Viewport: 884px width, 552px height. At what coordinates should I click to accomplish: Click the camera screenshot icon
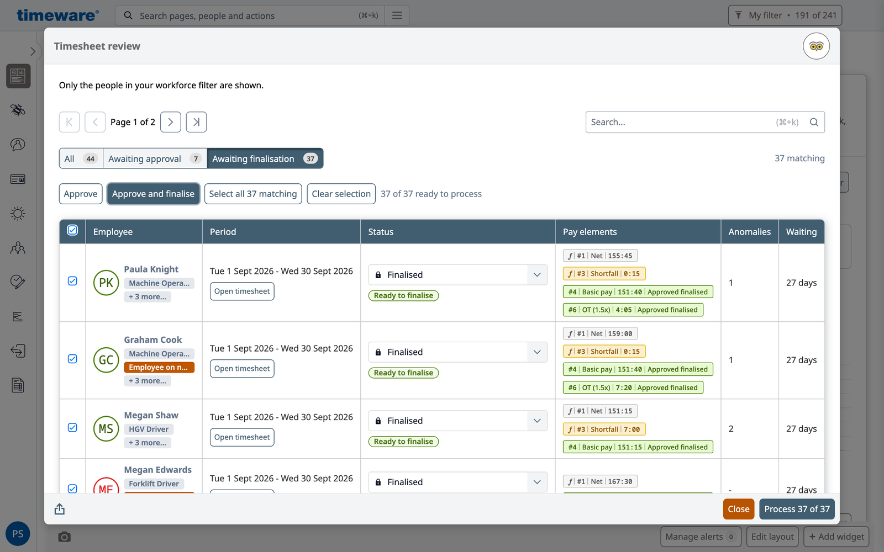click(x=65, y=537)
